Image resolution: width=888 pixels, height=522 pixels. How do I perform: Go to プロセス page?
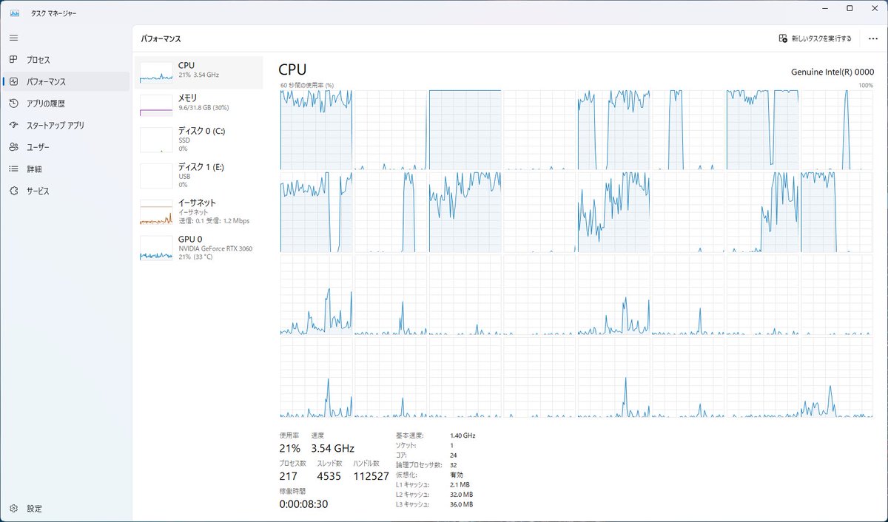coord(66,60)
